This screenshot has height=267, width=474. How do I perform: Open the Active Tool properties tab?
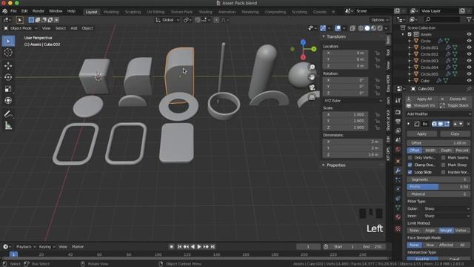coord(398,100)
